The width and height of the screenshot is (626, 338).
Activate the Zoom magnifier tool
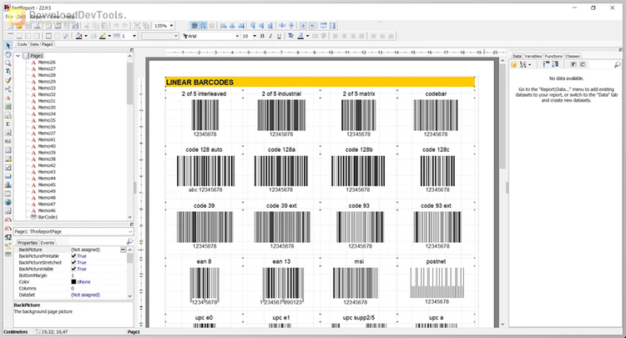pos(8,63)
